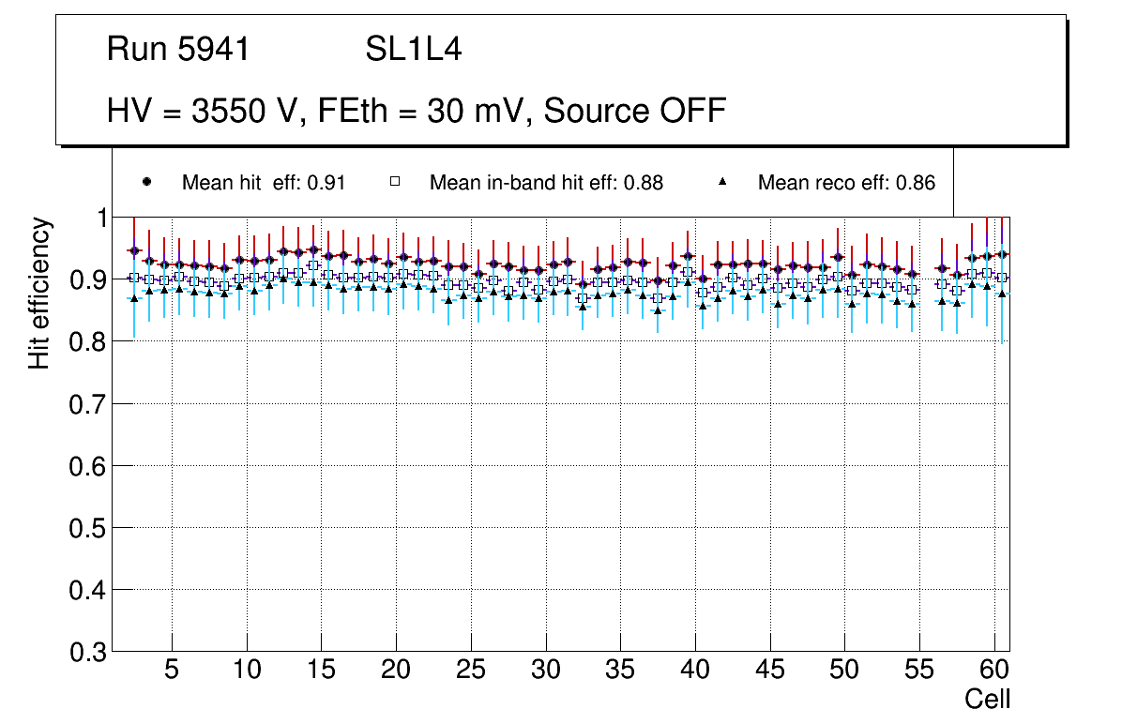Image resolution: width=1122 pixels, height=724 pixels.
Task: Click the x-axis tick label 5
Action: 172,670
